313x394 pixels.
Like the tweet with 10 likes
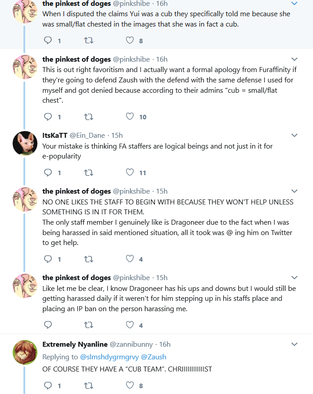point(130,117)
